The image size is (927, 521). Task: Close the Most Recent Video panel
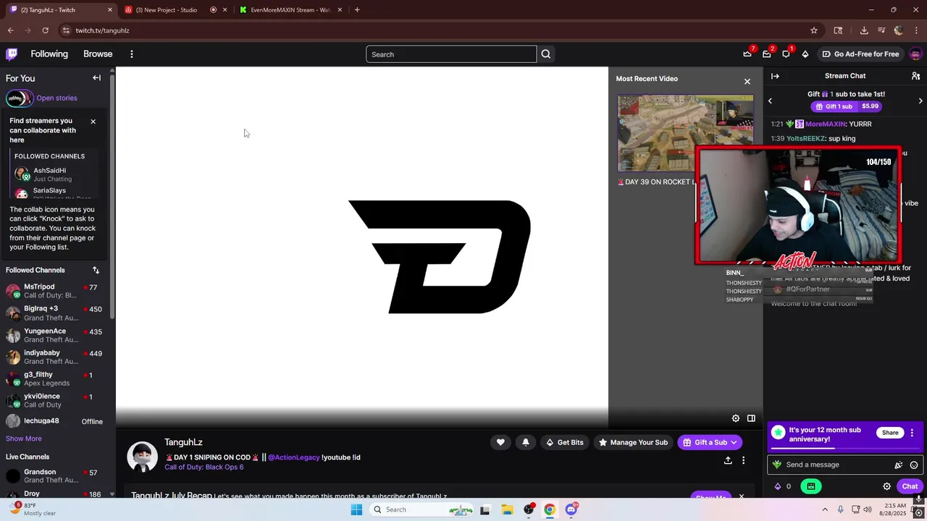pyautogui.click(x=747, y=81)
